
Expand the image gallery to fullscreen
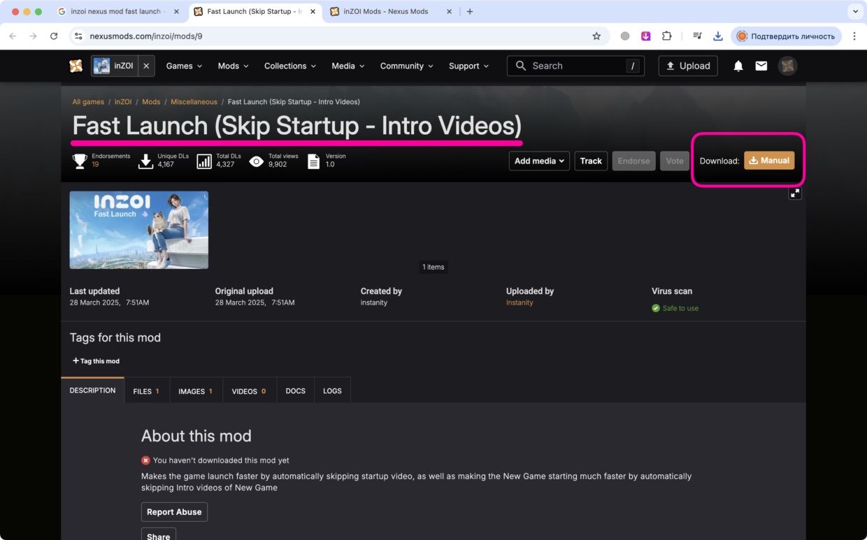pyautogui.click(x=795, y=194)
